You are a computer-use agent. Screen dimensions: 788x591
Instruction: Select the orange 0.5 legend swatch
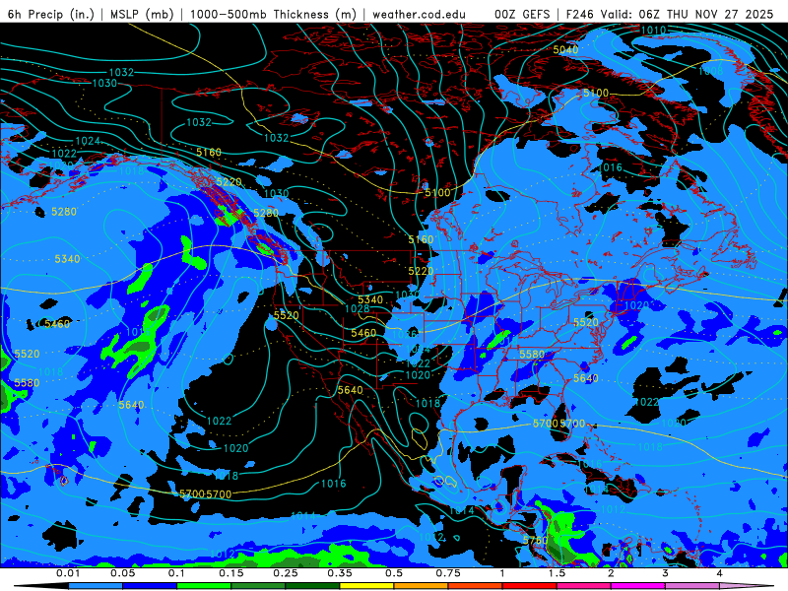422,586
